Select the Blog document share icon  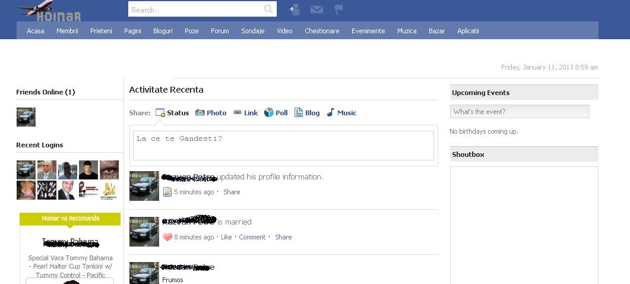[x=299, y=113]
